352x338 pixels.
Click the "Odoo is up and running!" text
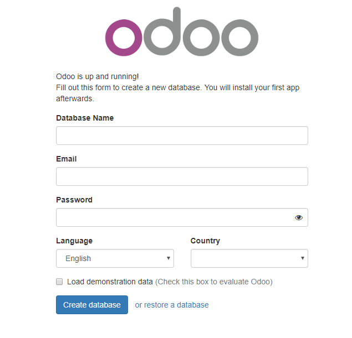tap(98, 76)
